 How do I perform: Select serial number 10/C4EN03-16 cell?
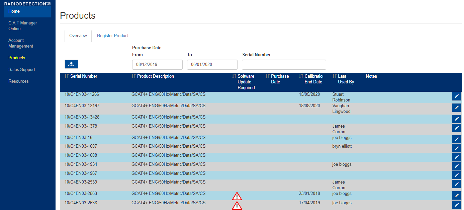78,138
